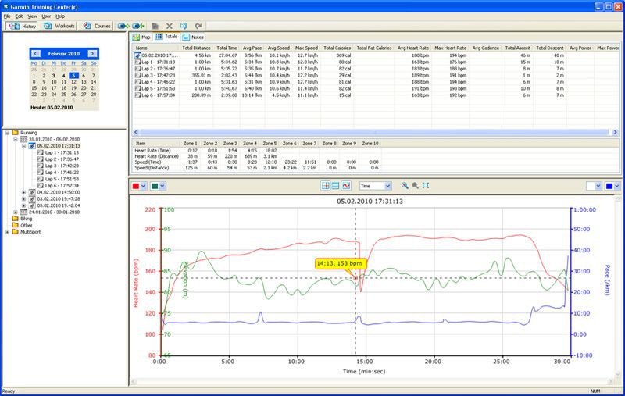Select the Totals tab

pyautogui.click(x=166, y=37)
